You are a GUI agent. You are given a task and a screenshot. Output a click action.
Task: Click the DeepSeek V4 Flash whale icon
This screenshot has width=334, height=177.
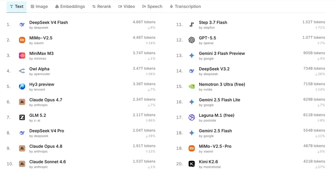click(22, 25)
